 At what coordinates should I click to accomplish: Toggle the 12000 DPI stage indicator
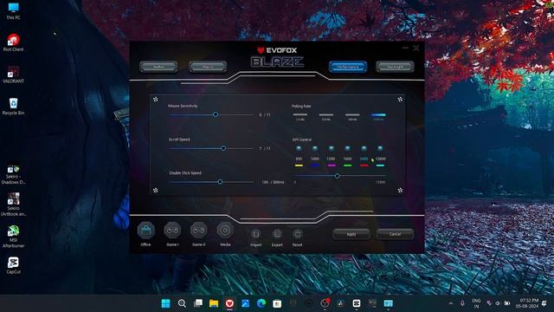pyautogui.click(x=380, y=148)
